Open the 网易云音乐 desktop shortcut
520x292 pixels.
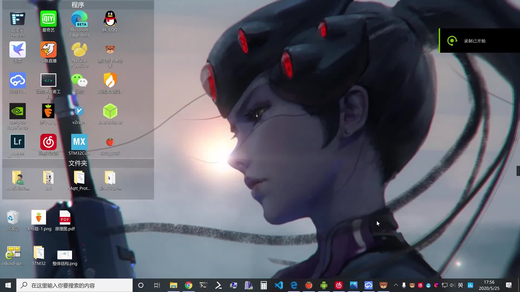pos(48,145)
